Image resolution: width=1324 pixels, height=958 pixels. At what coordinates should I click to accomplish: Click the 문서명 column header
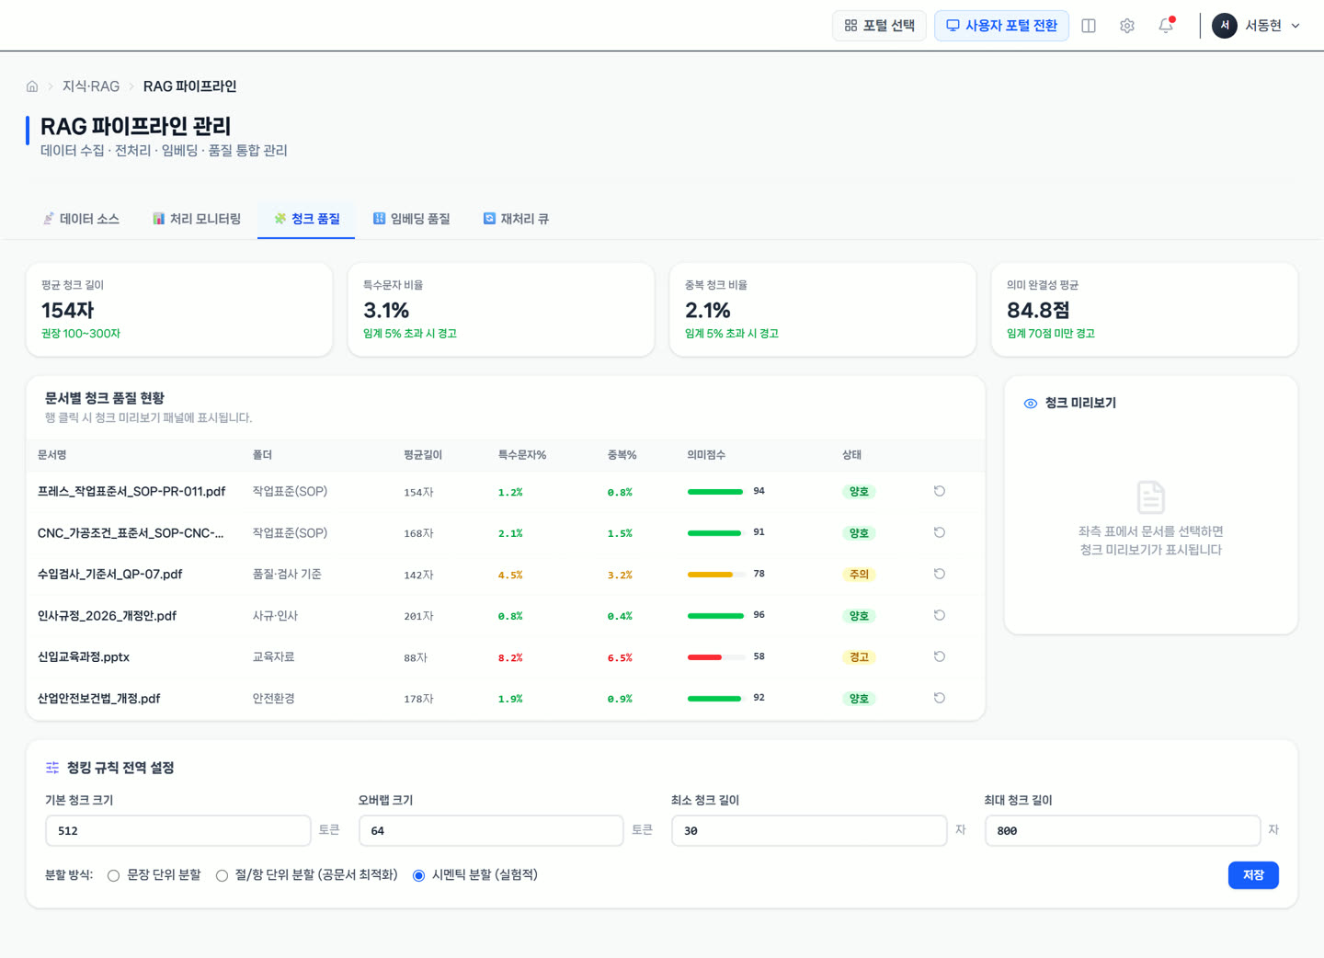pyautogui.click(x=52, y=455)
